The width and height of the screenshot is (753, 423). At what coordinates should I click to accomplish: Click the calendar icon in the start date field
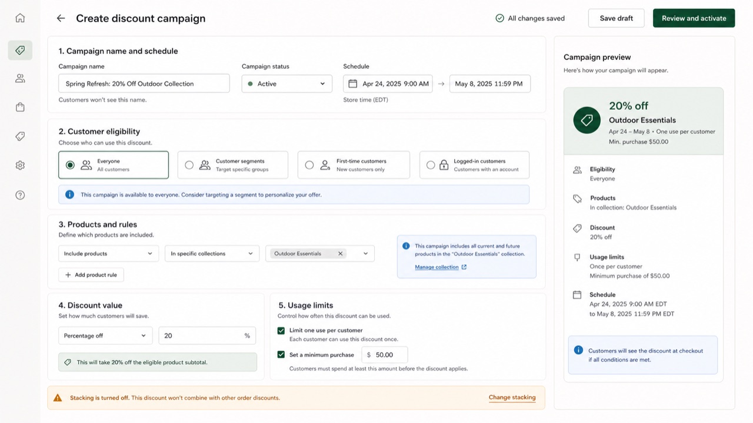tap(353, 83)
